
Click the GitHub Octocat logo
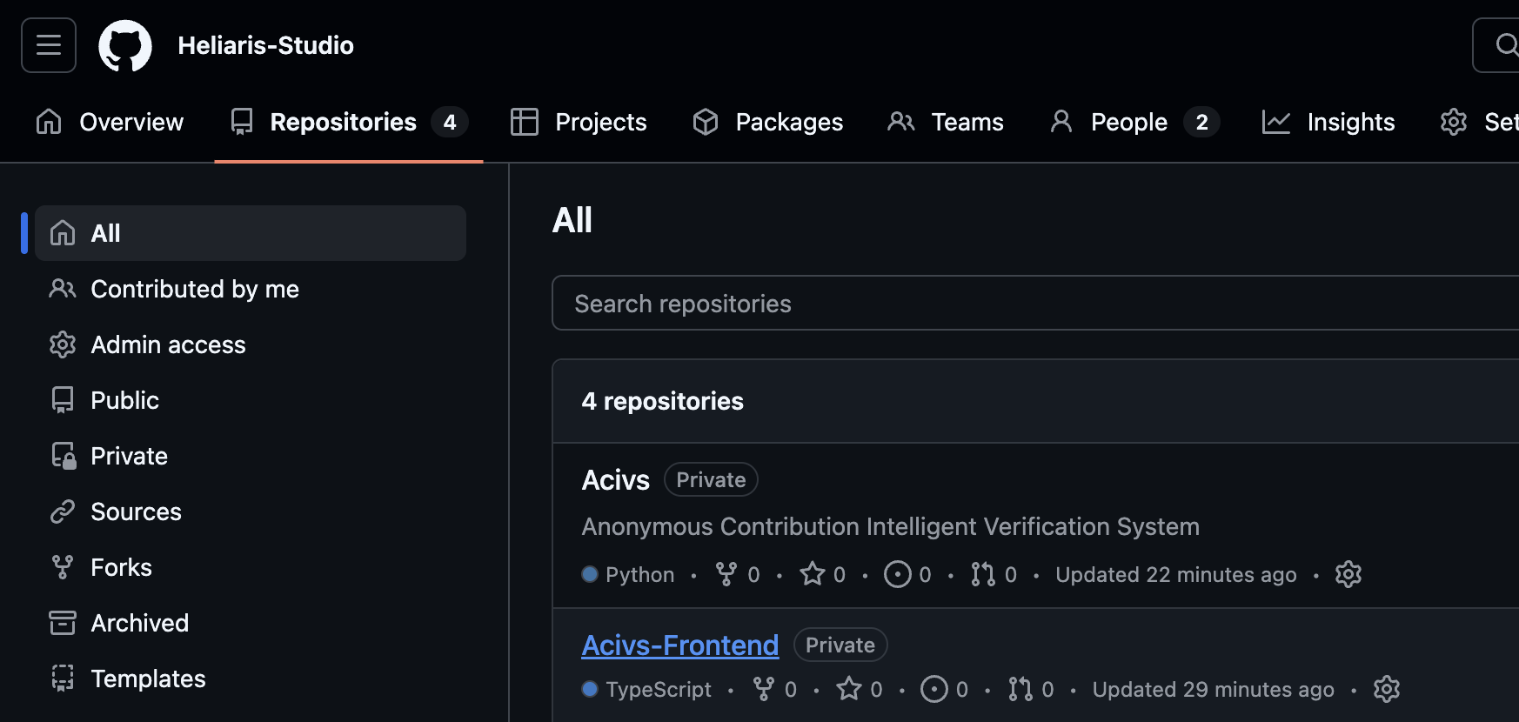[125, 45]
